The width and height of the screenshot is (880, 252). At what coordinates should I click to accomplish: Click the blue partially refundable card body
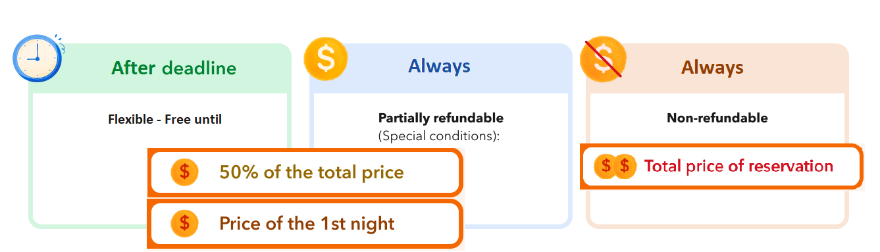pos(440,159)
